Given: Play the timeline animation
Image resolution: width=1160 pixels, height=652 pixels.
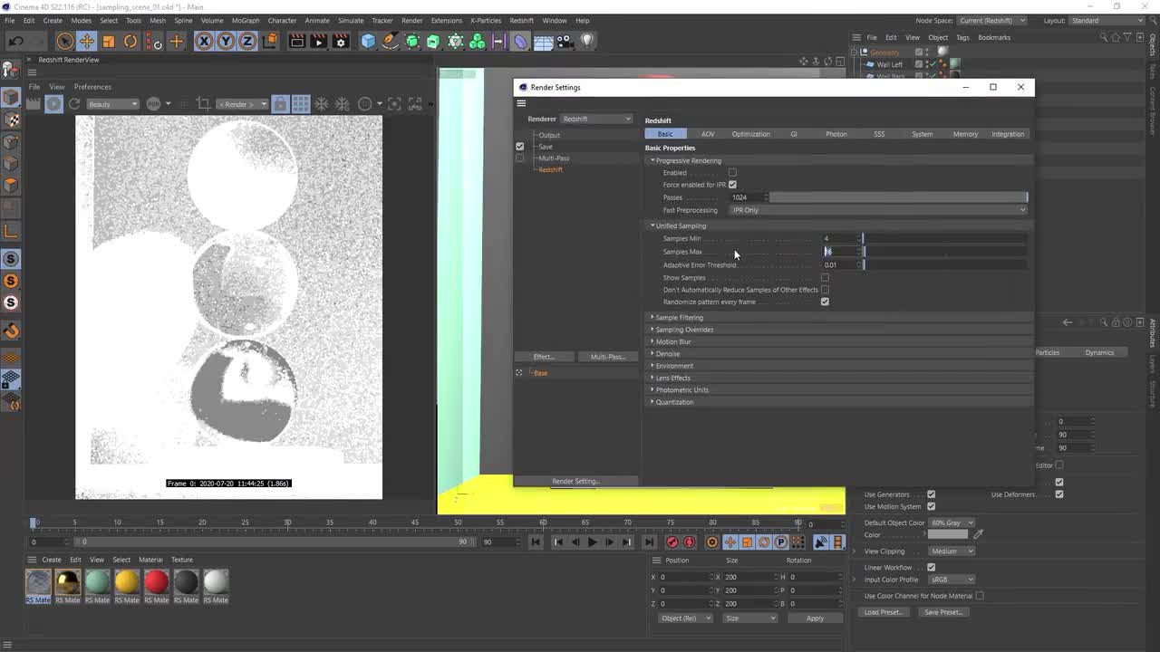Looking at the screenshot, I should tap(592, 542).
